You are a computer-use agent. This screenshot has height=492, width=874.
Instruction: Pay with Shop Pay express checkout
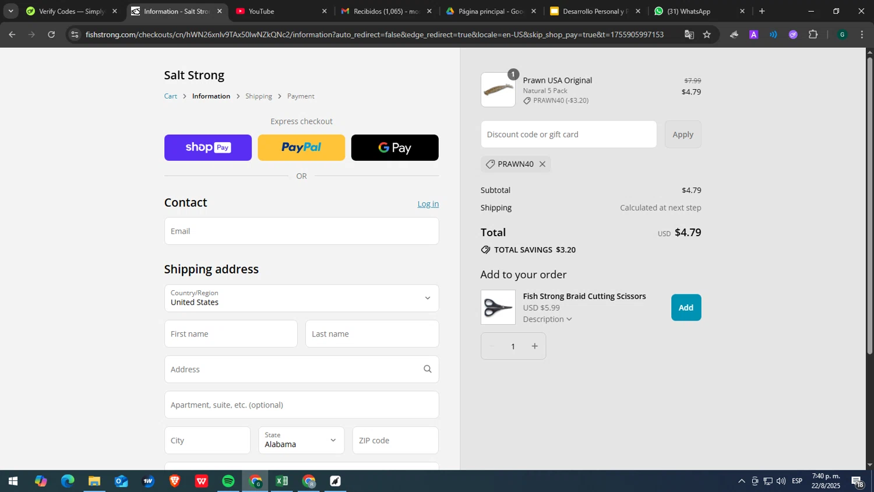208,147
